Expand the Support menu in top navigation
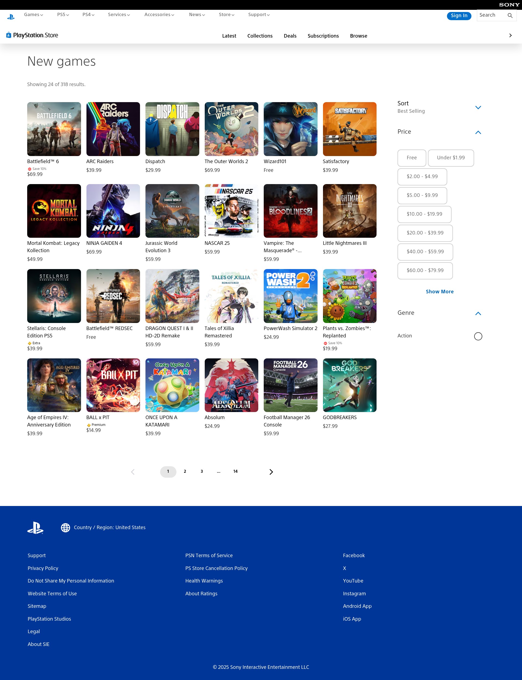This screenshot has height=680, width=522. pyautogui.click(x=259, y=15)
